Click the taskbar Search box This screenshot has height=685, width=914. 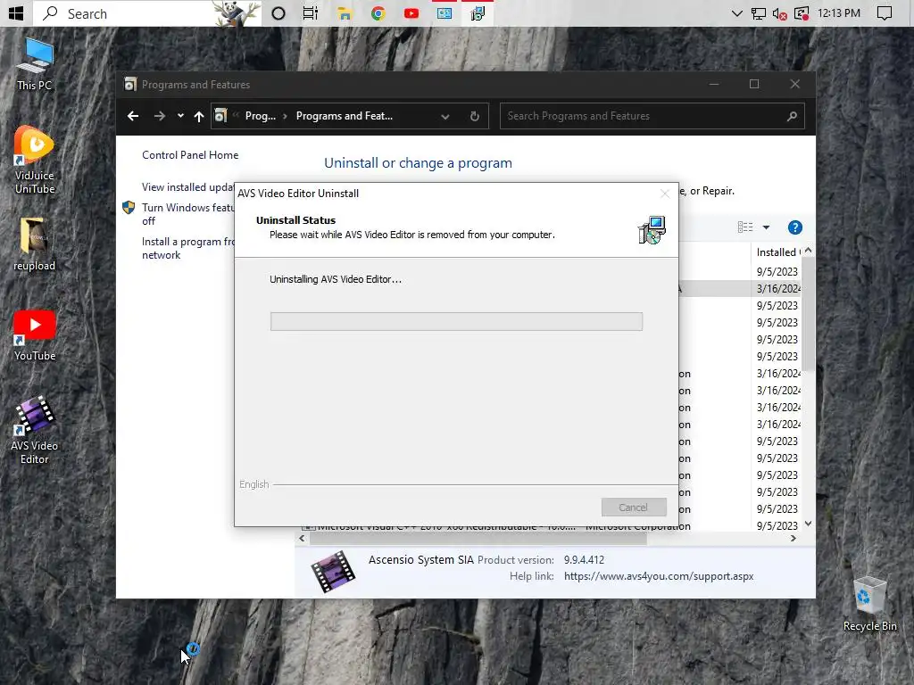[x=147, y=12]
